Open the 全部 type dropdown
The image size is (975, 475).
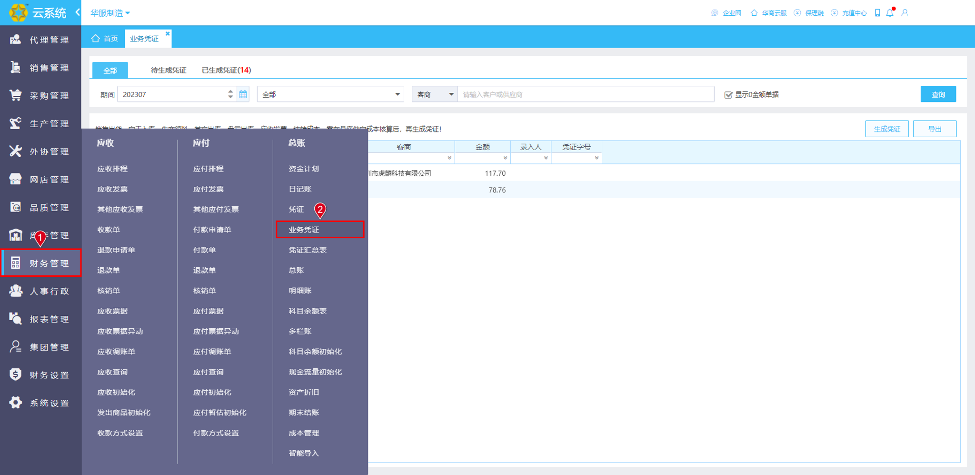pos(330,94)
